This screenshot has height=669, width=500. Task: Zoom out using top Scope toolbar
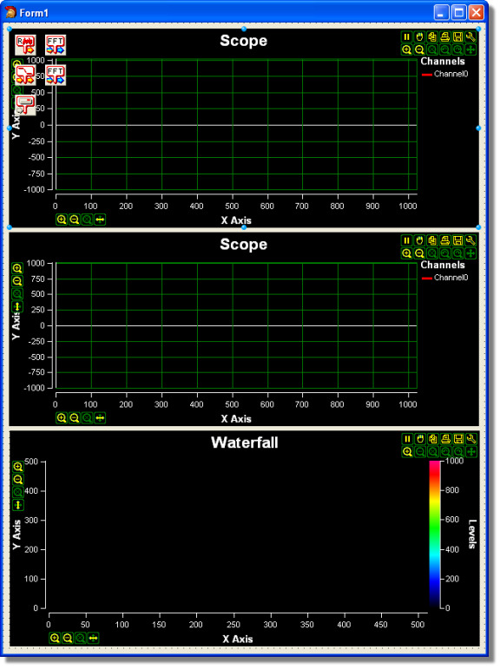[420, 50]
